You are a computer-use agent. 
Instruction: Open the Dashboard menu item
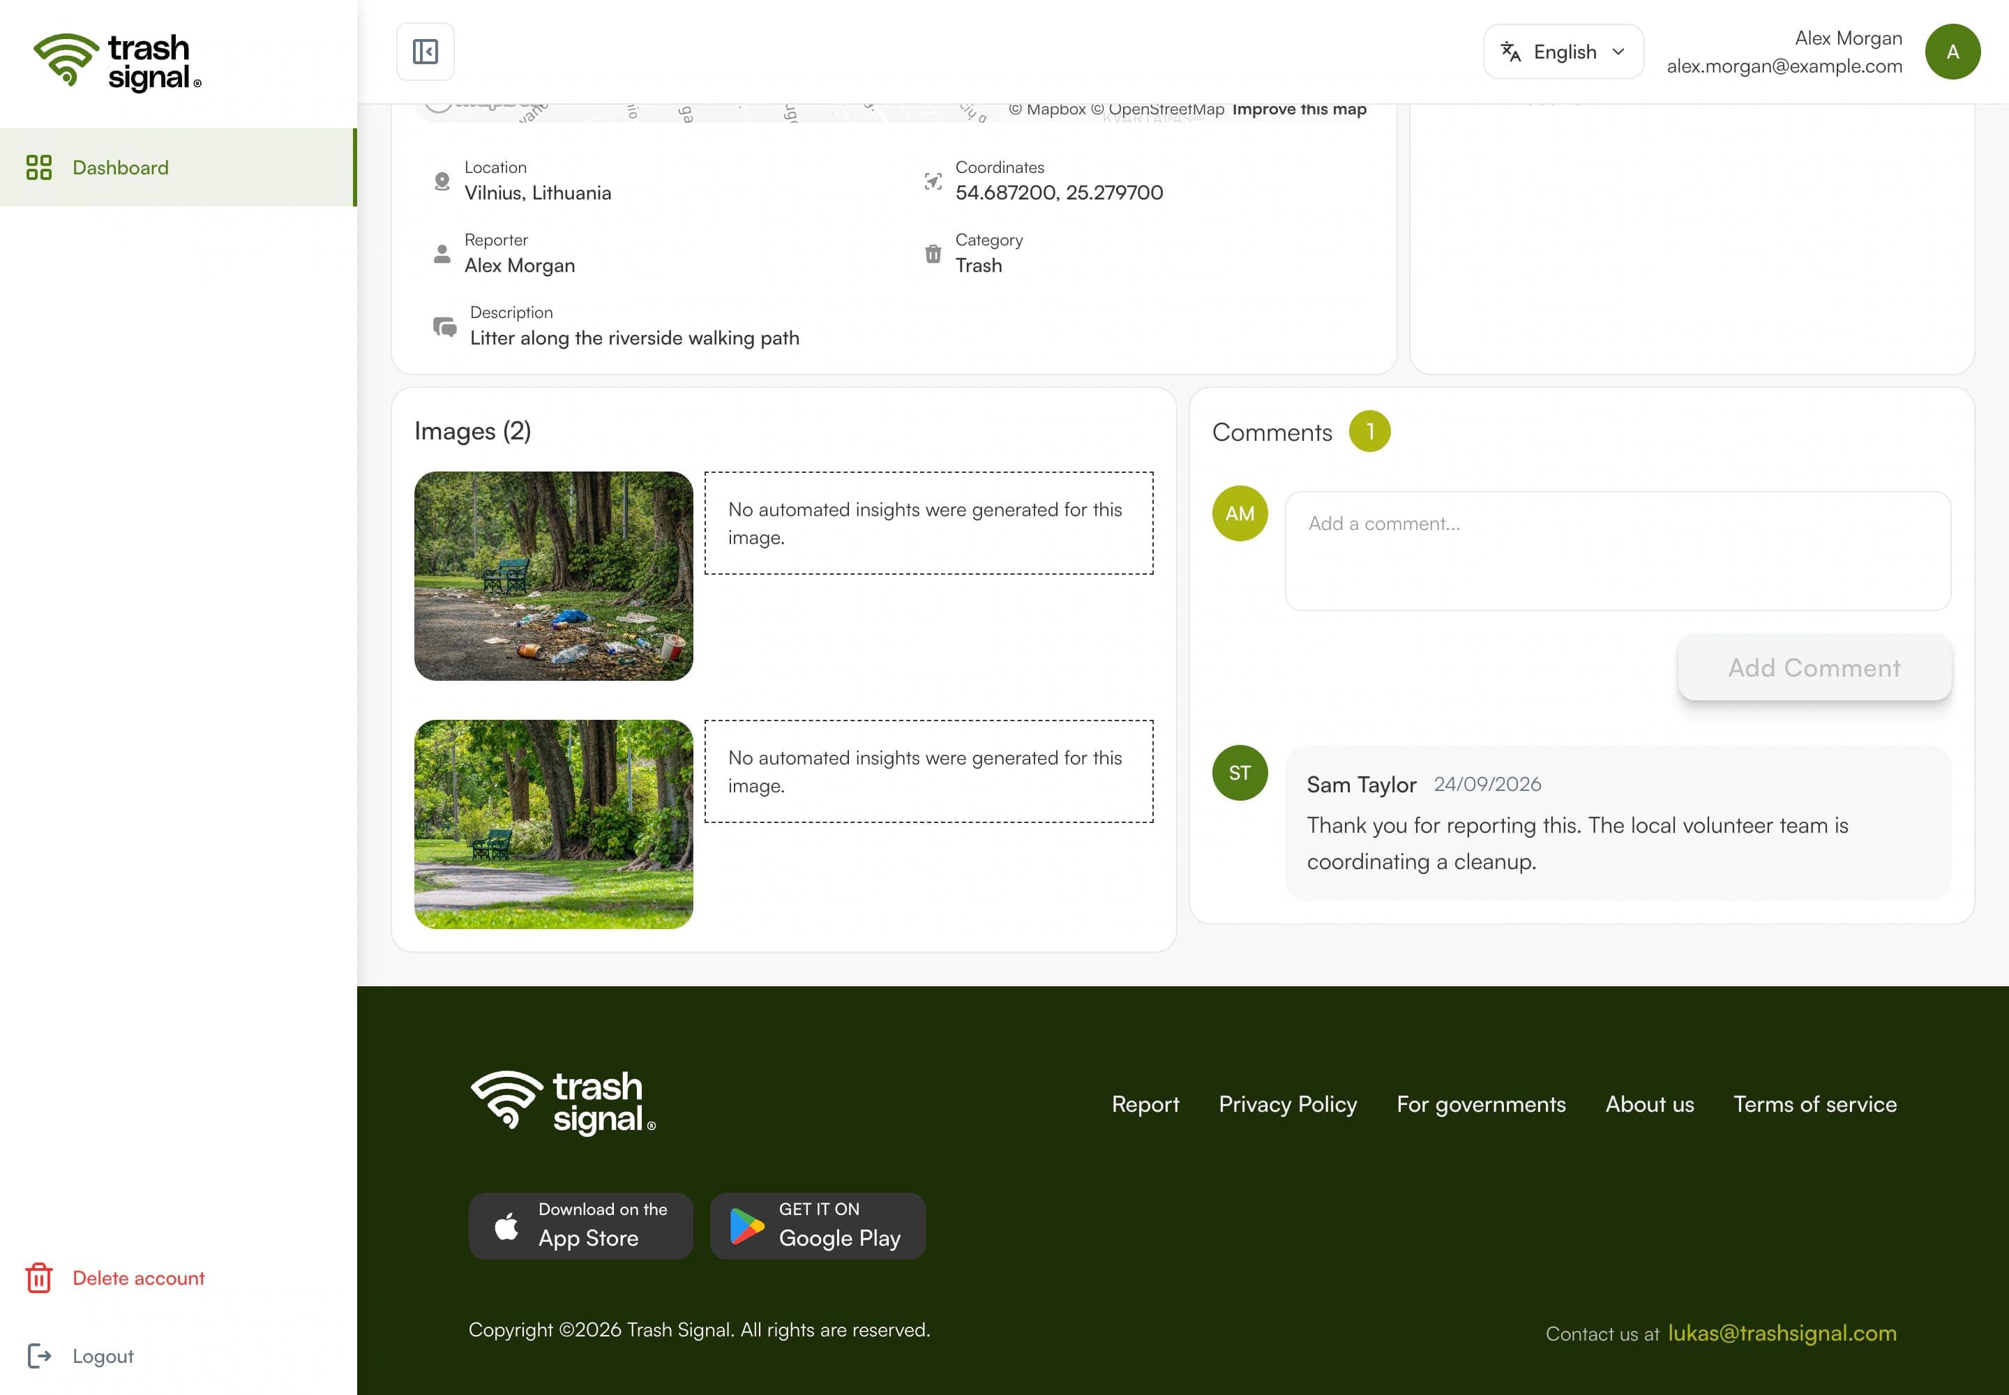click(179, 167)
